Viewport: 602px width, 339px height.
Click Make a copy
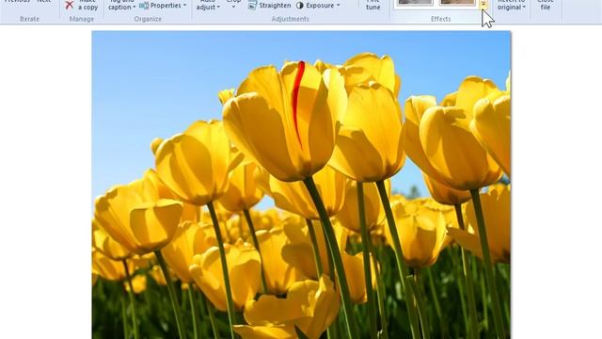click(87, 6)
